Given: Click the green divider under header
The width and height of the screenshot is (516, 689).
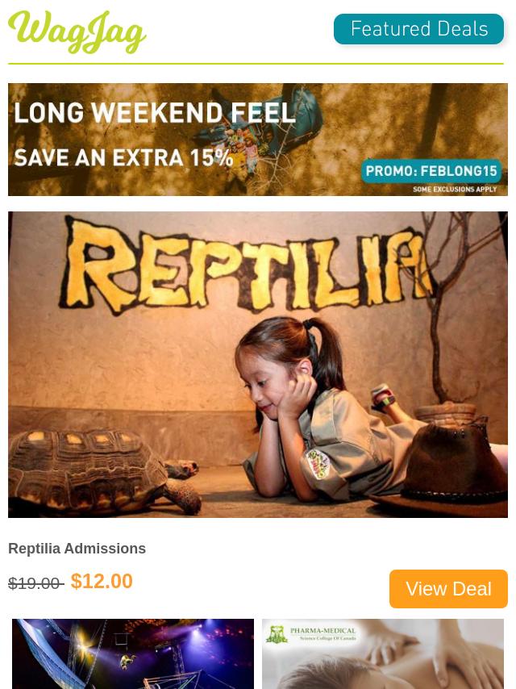Looking at the screenshot, I should pyautogui.click(x=256, y=64).
